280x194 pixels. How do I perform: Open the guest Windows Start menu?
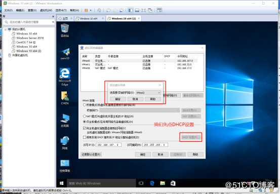(62, 183)
